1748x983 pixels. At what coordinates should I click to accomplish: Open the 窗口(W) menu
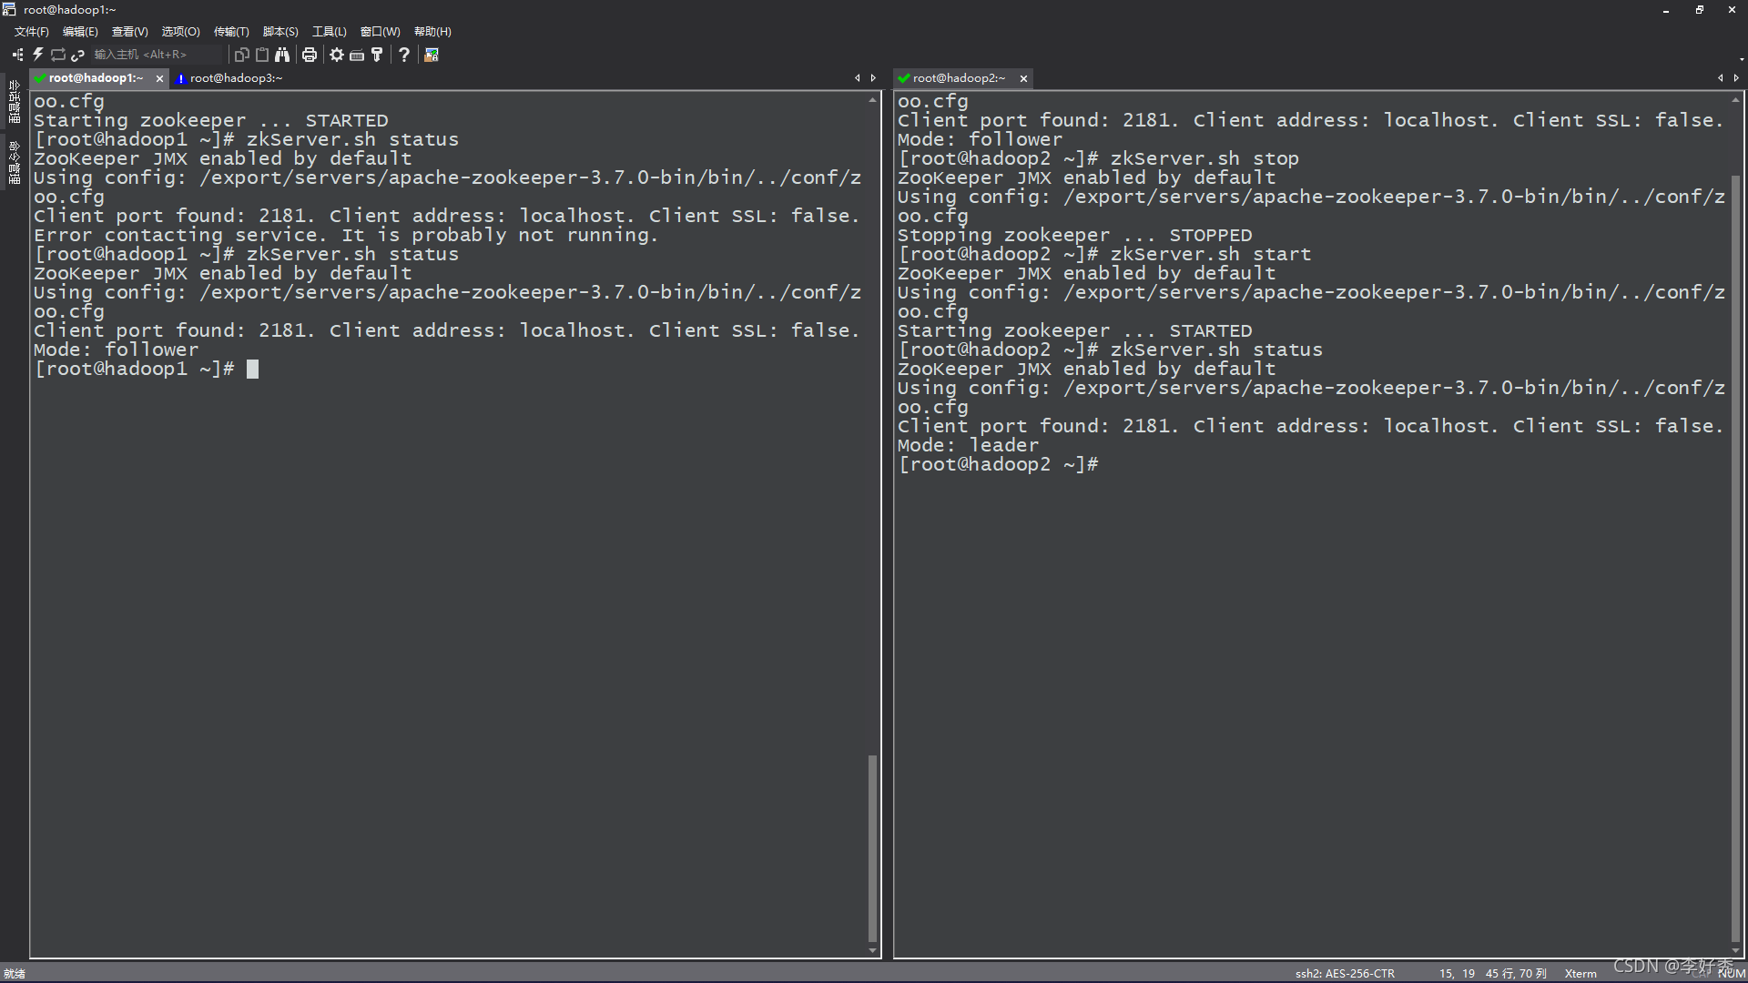tap(380, 32)
